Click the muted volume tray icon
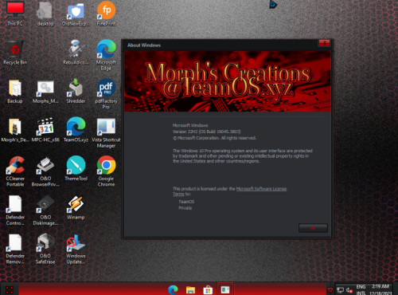This screenshot has width=398, height=295. click(x=349, y=290)
